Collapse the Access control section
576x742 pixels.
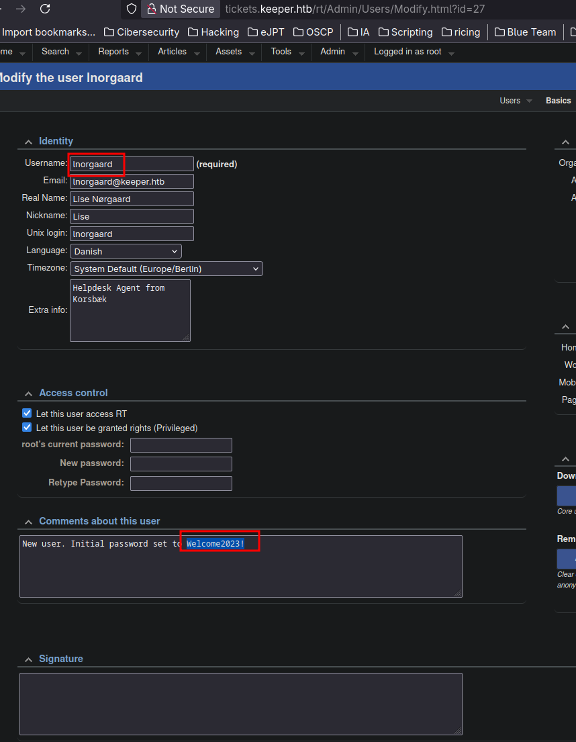(29, 393)
